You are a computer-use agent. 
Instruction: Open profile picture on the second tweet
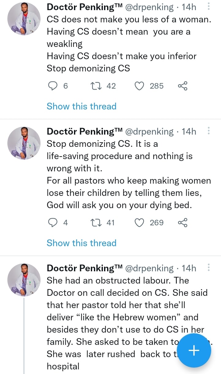[x=24, y=143]
